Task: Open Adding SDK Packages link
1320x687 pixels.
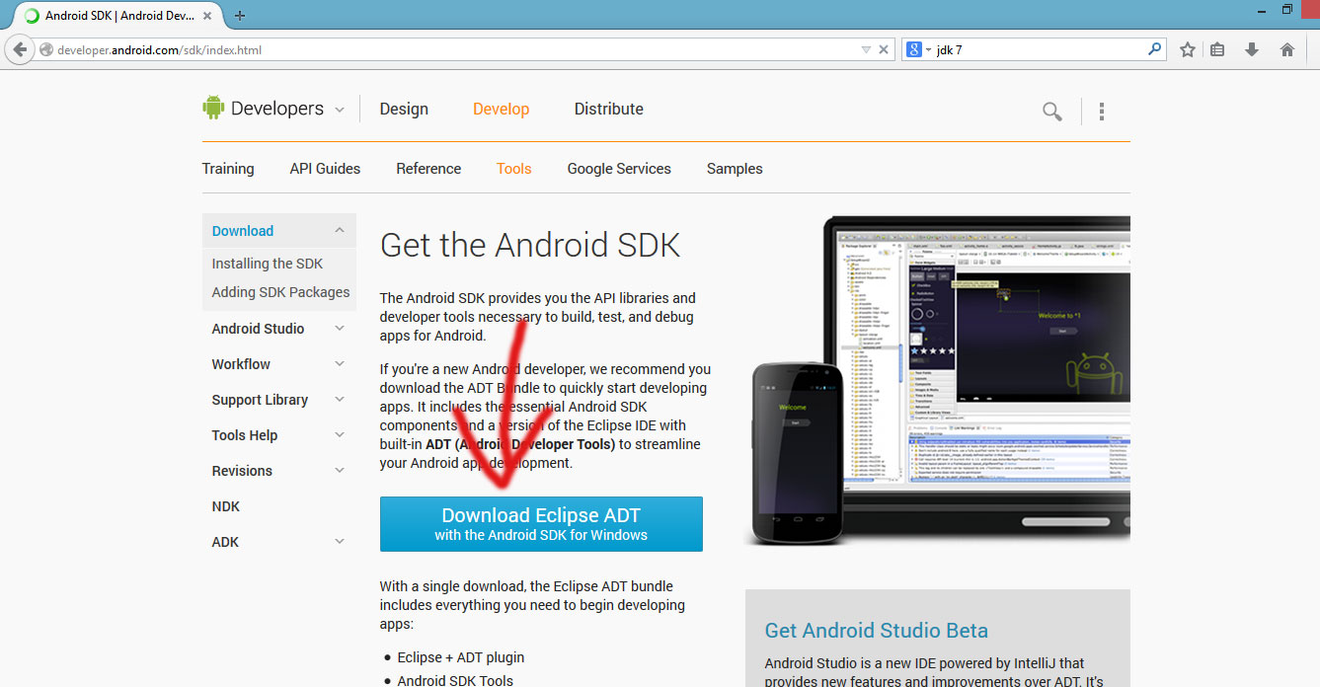Action: point(280,292)
